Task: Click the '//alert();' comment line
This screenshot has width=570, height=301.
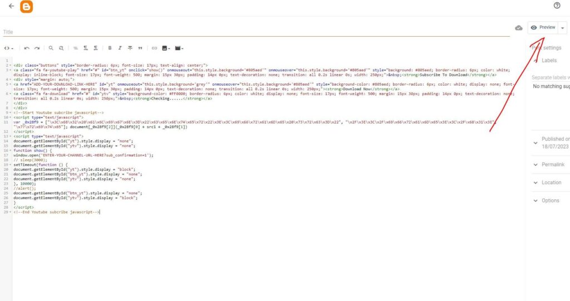Action: tap(24, 188)
